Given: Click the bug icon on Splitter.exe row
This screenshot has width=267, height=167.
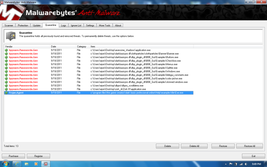Looking at the screenshot, I should click(x=6, y=68).
